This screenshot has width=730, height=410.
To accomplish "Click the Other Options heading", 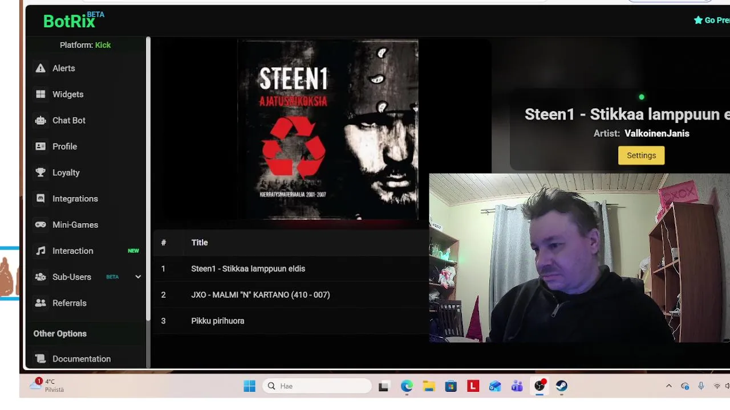I will [60, 334].
